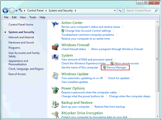
Task: Select Network and Internet category
Action: [21, 37]
